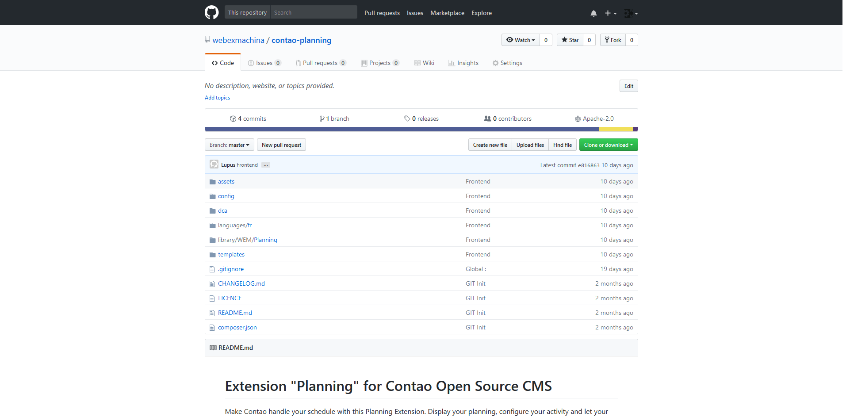View the 1 branch list
The image size is (850, 417).
point(334,119)
